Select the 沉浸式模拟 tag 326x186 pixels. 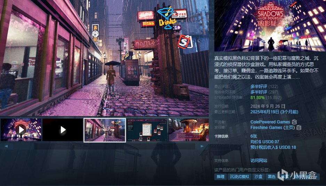[x=239, y=177]
